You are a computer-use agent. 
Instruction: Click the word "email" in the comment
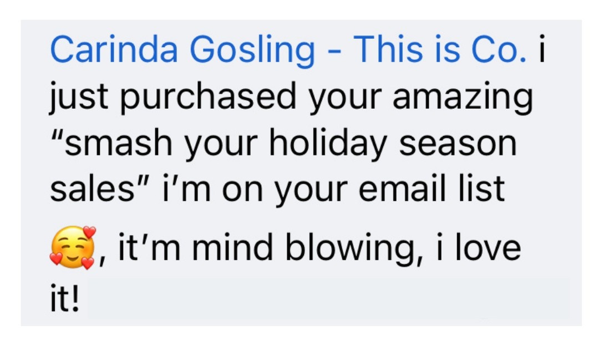tap(402, 187)
